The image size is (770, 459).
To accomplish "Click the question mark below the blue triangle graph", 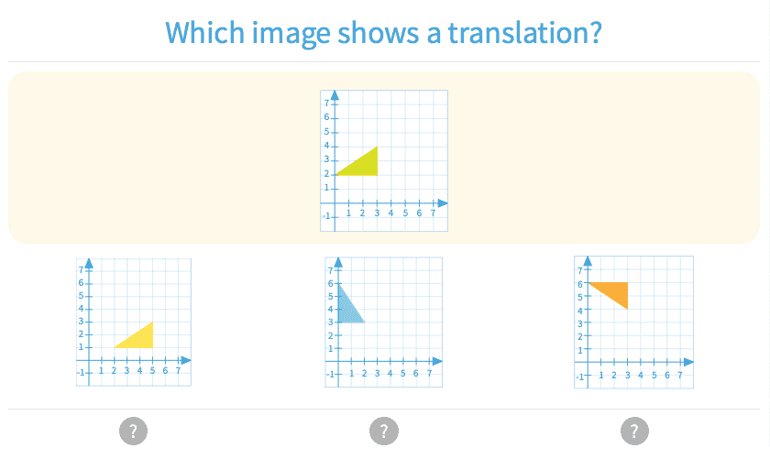I will [x=383, y=431].
